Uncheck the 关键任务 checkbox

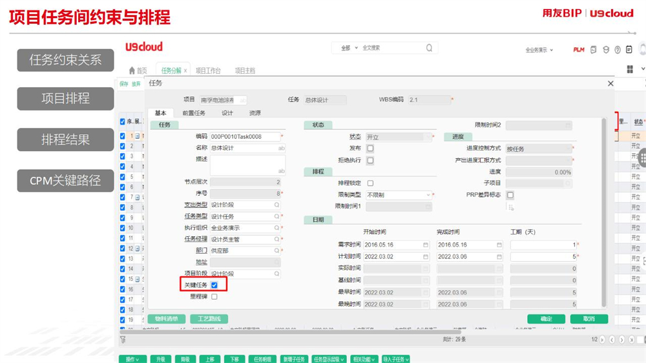pos(214,285)
